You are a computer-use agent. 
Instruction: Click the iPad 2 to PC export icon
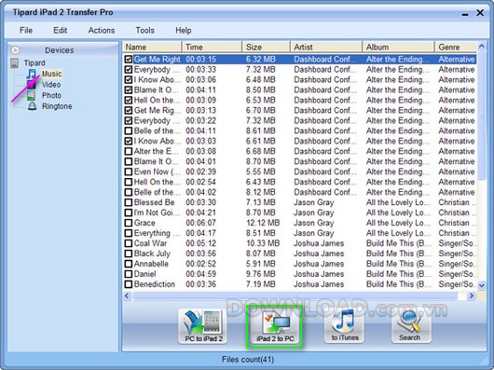(x=274, y=326)
